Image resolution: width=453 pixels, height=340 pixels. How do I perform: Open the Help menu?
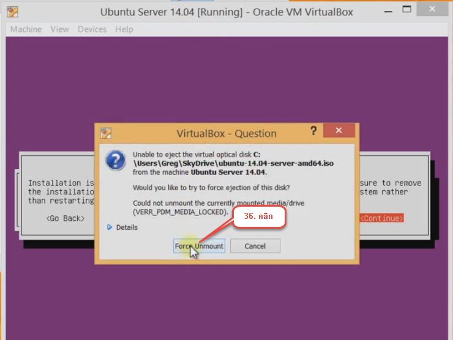click(x=124, y=29)
